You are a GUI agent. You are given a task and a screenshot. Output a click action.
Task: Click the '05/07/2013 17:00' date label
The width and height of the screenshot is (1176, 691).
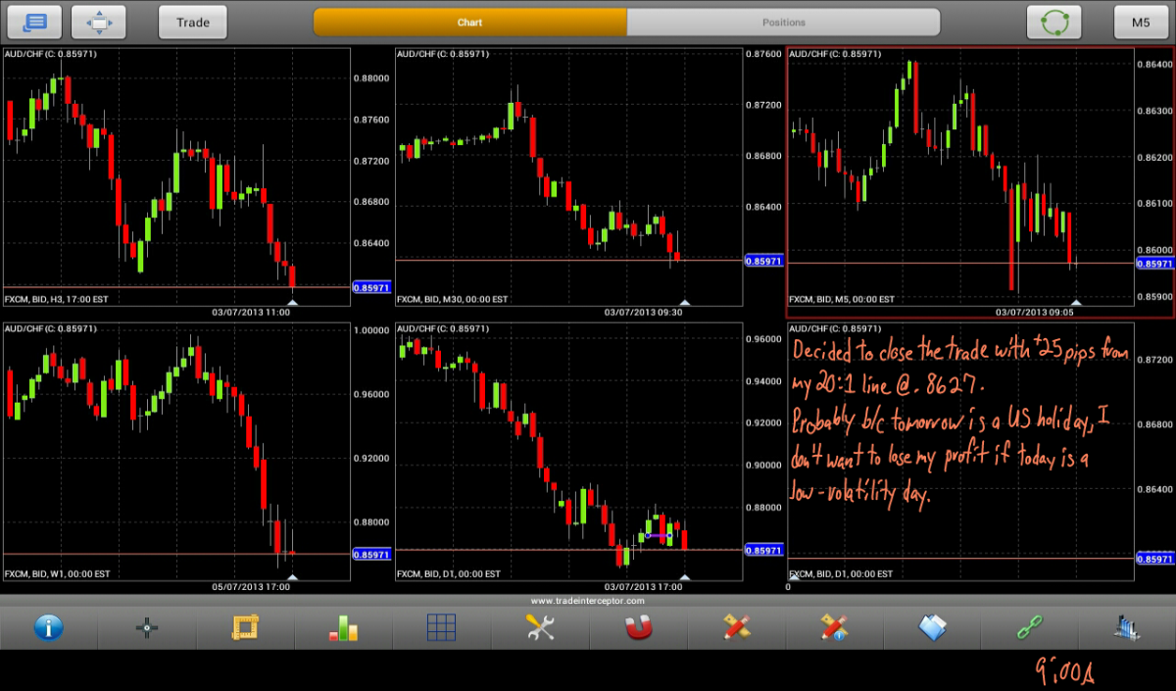click(250, 588)
